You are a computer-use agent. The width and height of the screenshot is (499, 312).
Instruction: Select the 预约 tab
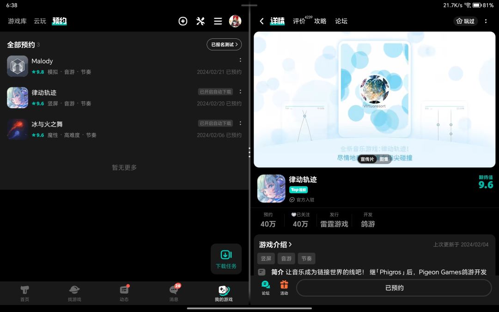60,21
